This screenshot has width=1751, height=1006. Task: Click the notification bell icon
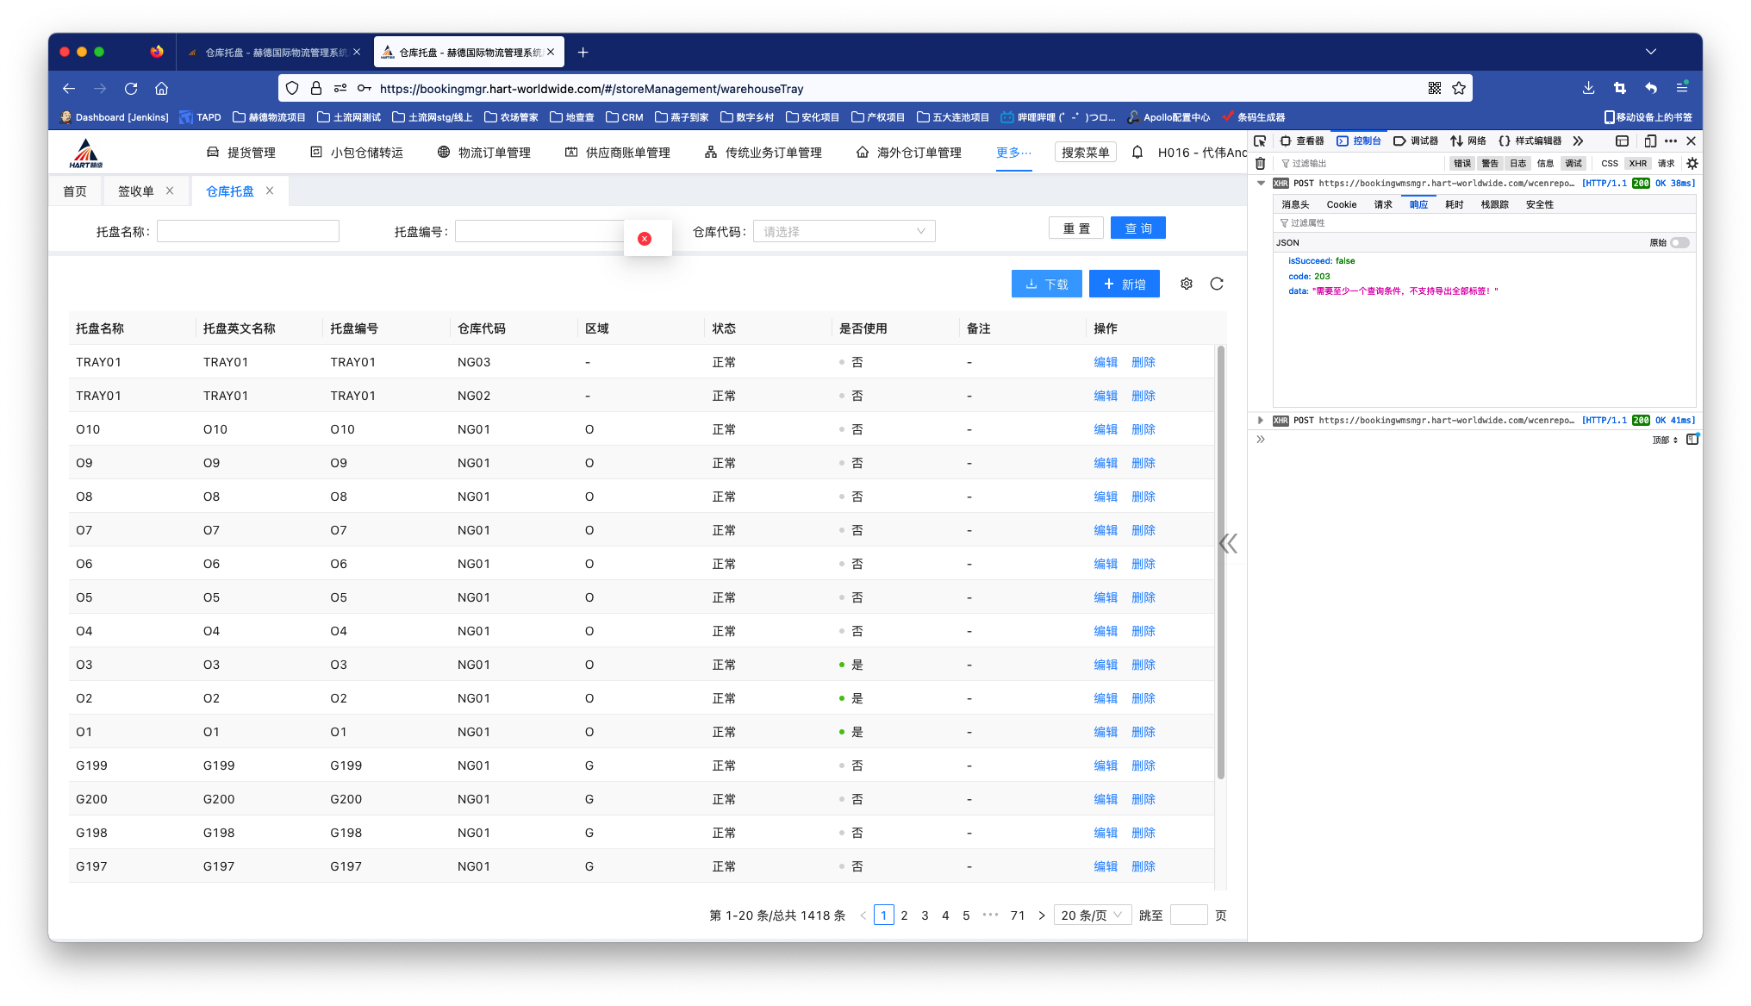[x=1137, y=153]
